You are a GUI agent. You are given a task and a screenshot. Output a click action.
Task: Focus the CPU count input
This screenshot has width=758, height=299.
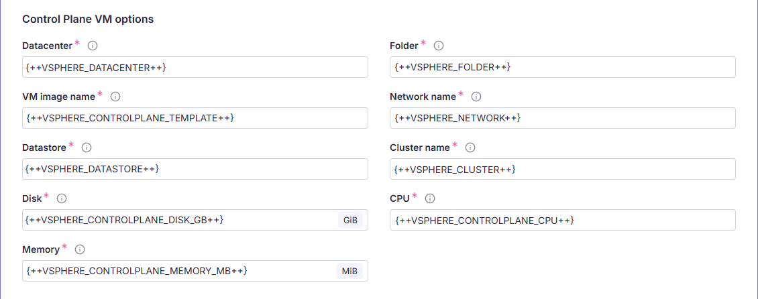(x=562, y=220)
